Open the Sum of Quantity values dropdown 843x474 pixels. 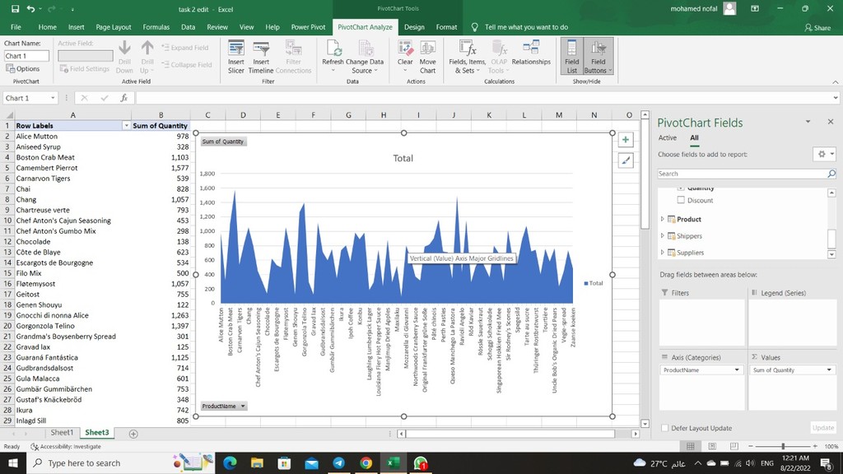tap(829, 369)
